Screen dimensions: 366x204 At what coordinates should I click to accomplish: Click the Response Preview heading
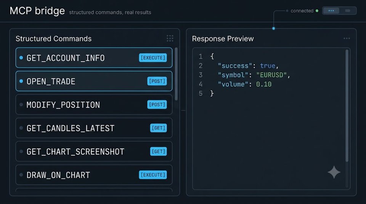pos(223,39)
